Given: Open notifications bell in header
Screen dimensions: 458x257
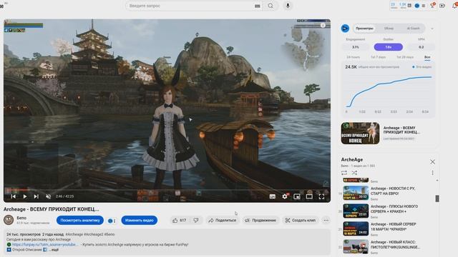Looking at the screenshot, I should click(455, 6).
